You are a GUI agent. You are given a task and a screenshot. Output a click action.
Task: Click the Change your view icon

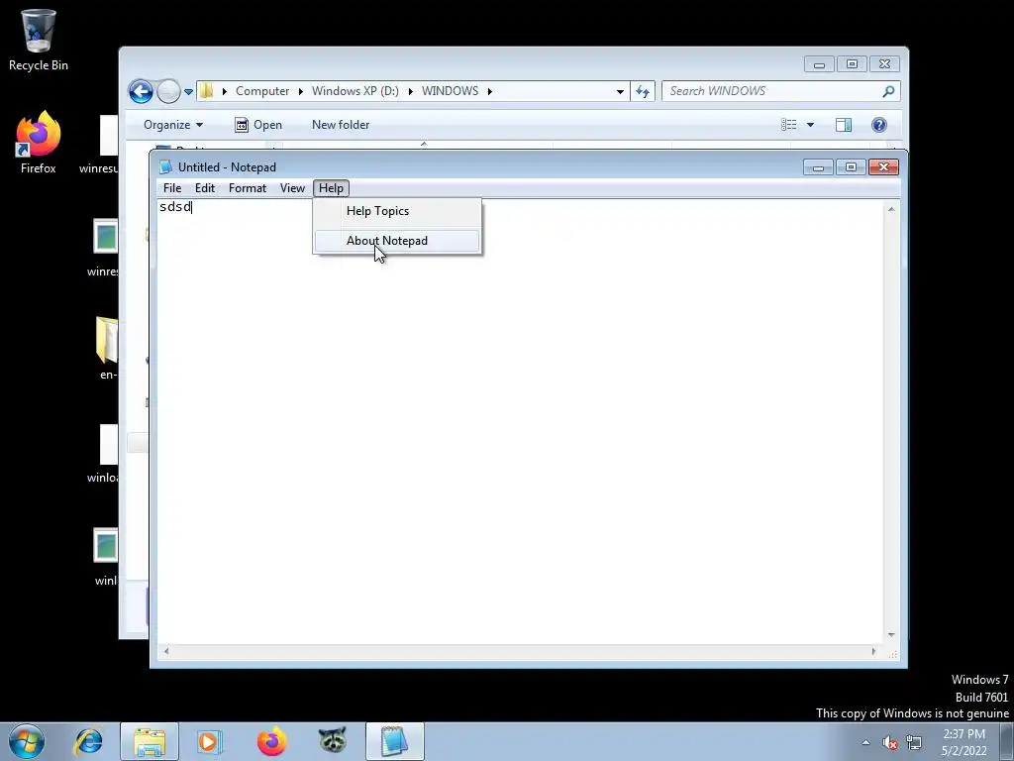pyautogui.click(x=789, y=124)
